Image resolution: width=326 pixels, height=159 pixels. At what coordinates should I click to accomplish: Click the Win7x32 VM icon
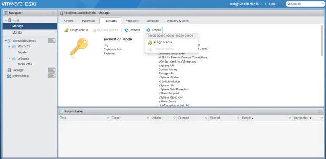point(14,47)
